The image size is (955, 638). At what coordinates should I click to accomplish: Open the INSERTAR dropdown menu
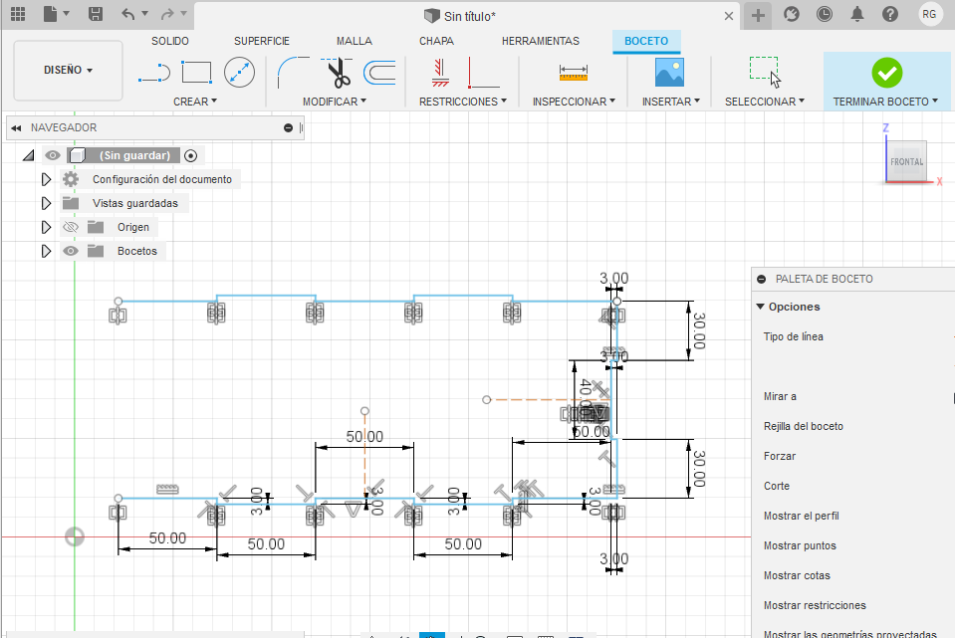[x=670, y=102]
